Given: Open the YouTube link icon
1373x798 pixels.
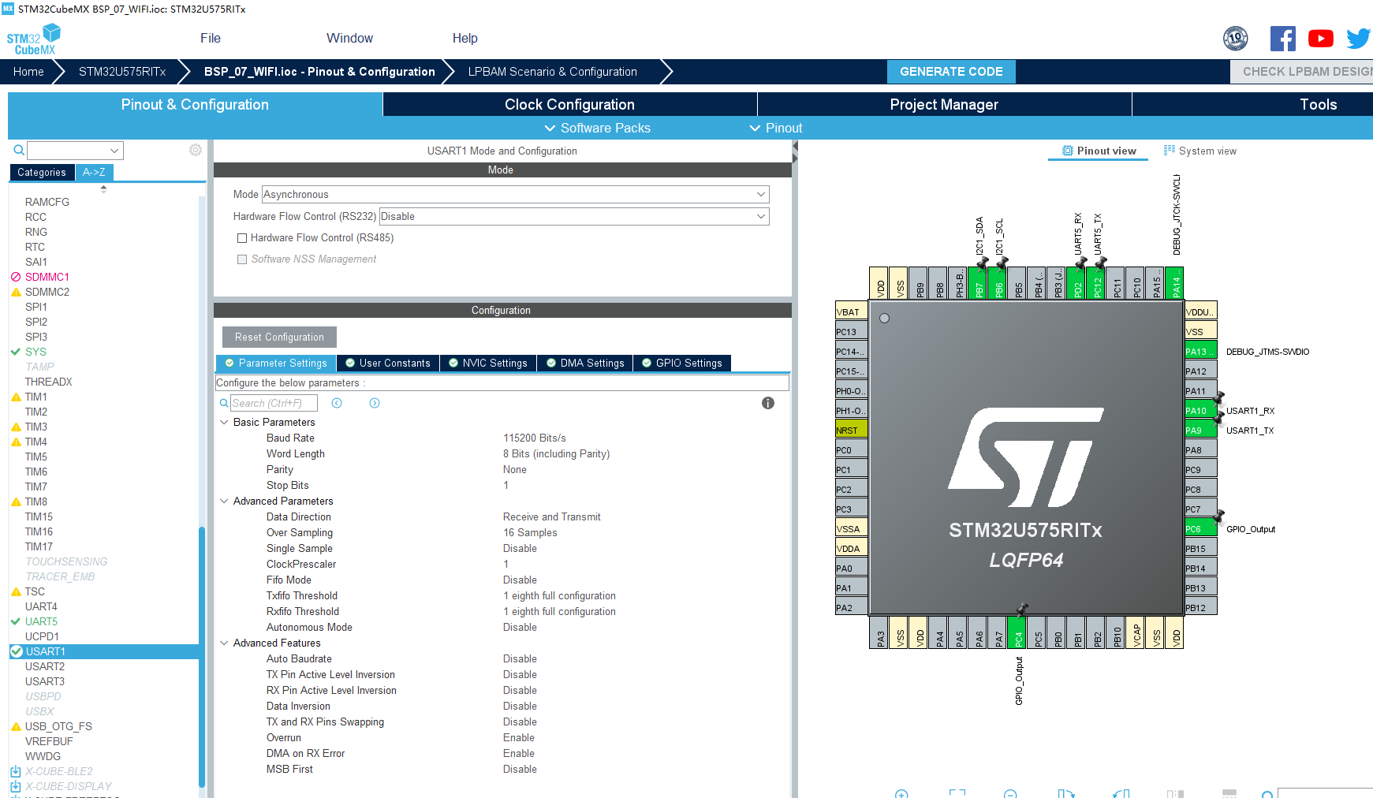Looking at the screenshot, I should point(1321,38).
